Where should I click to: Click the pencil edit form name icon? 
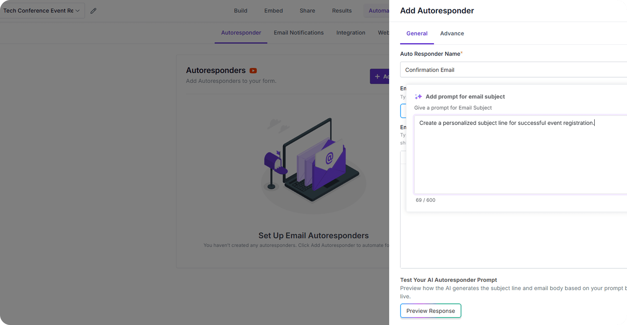93,11
